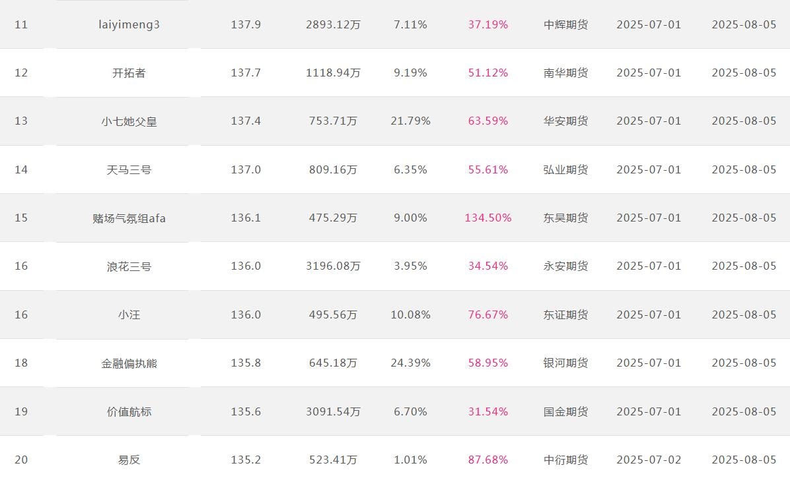Open trader laiyimeng3 profile link
790x482 pixels.
coord(129,24)
